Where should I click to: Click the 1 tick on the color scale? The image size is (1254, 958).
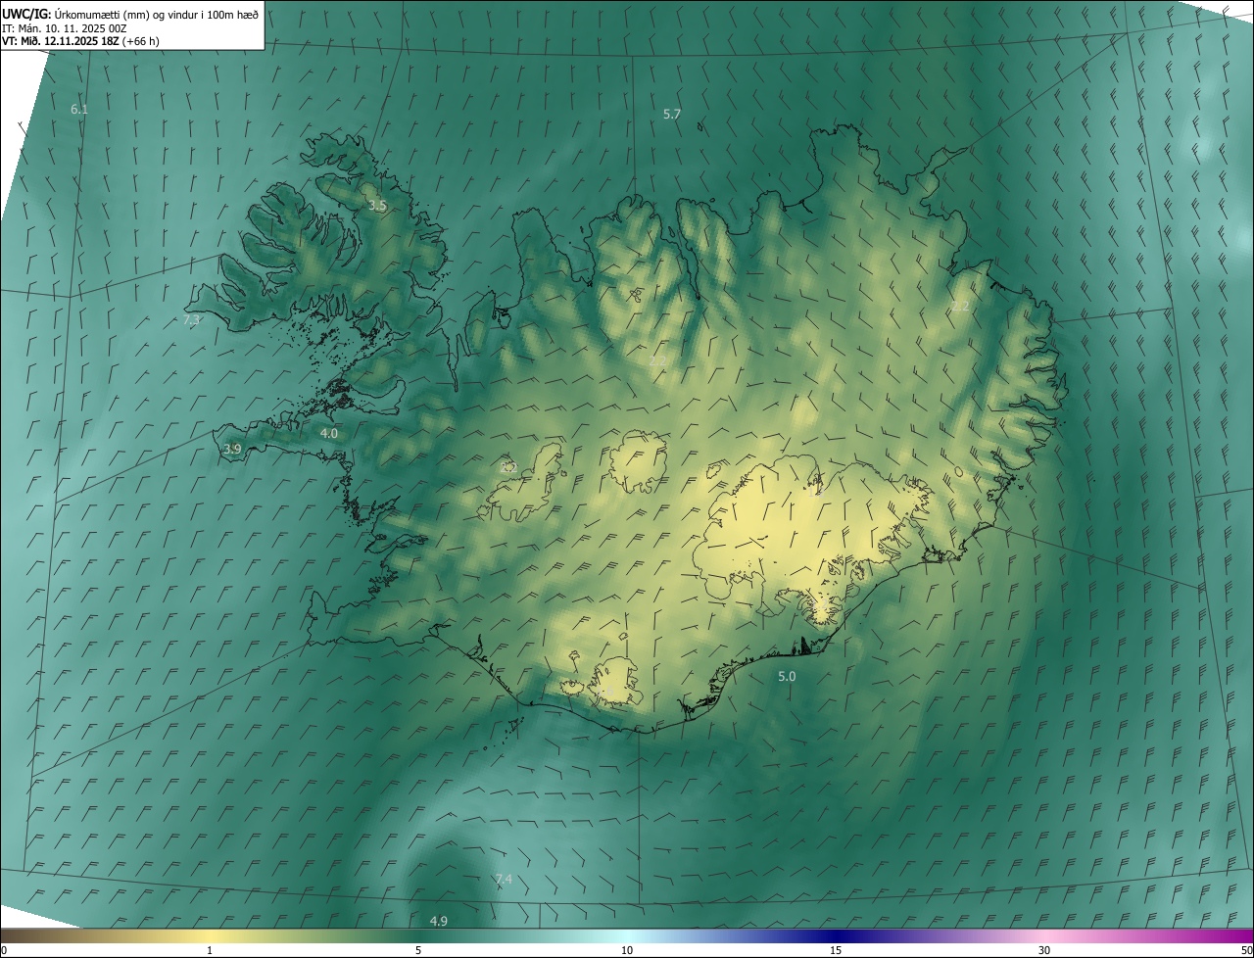(210, 950)
